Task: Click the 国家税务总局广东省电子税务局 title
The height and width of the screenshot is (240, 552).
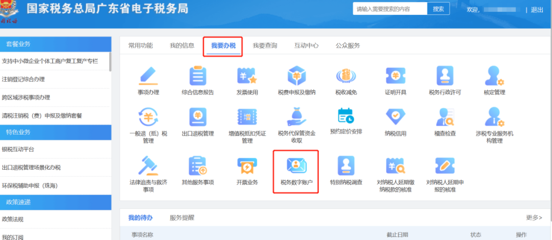Action: (107, 9)
